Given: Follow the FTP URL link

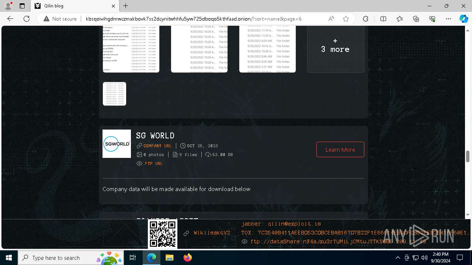Looking at the screenshot, I should pos(154,163).
